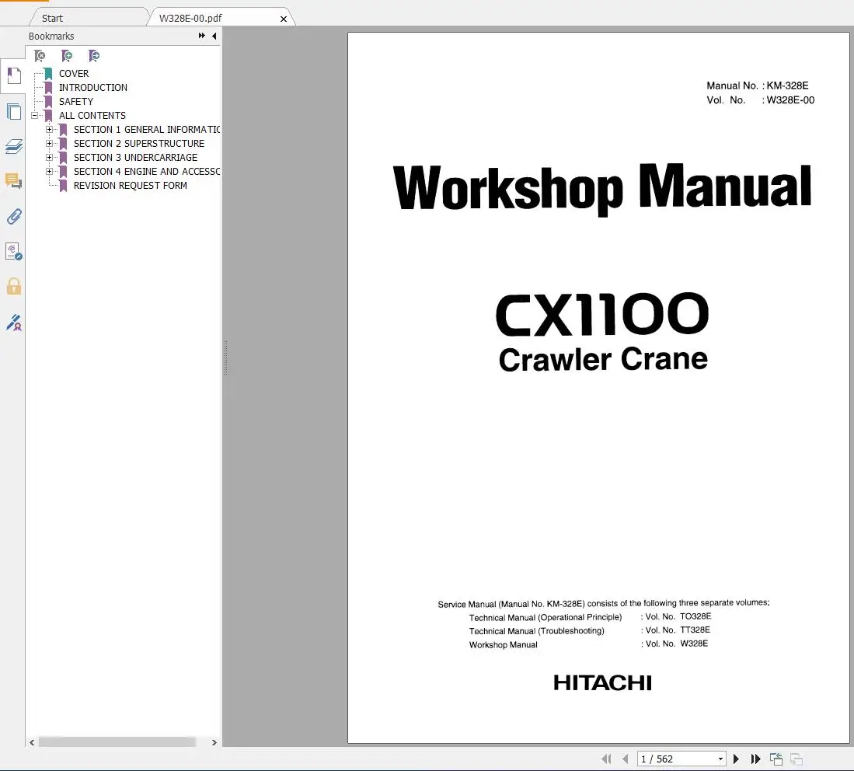Collapse the ALL CONTENTS bookmark tree
This screenshot has width=854, height=771.
pyautogui.click(x=34, y=116)
